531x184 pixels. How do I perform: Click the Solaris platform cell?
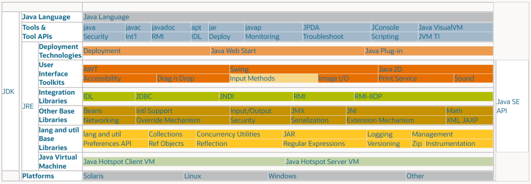click(x=133, y=176)
